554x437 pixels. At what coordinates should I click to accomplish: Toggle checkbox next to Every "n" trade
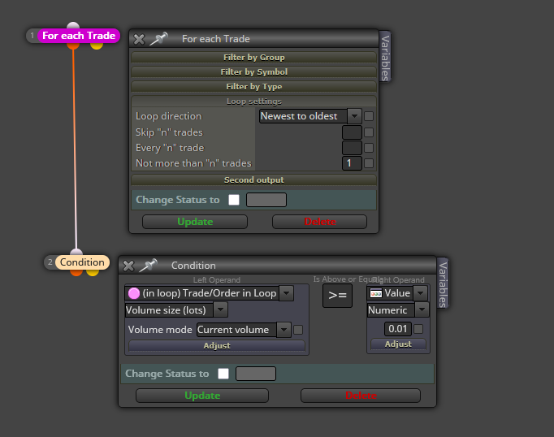pos(369,148)
